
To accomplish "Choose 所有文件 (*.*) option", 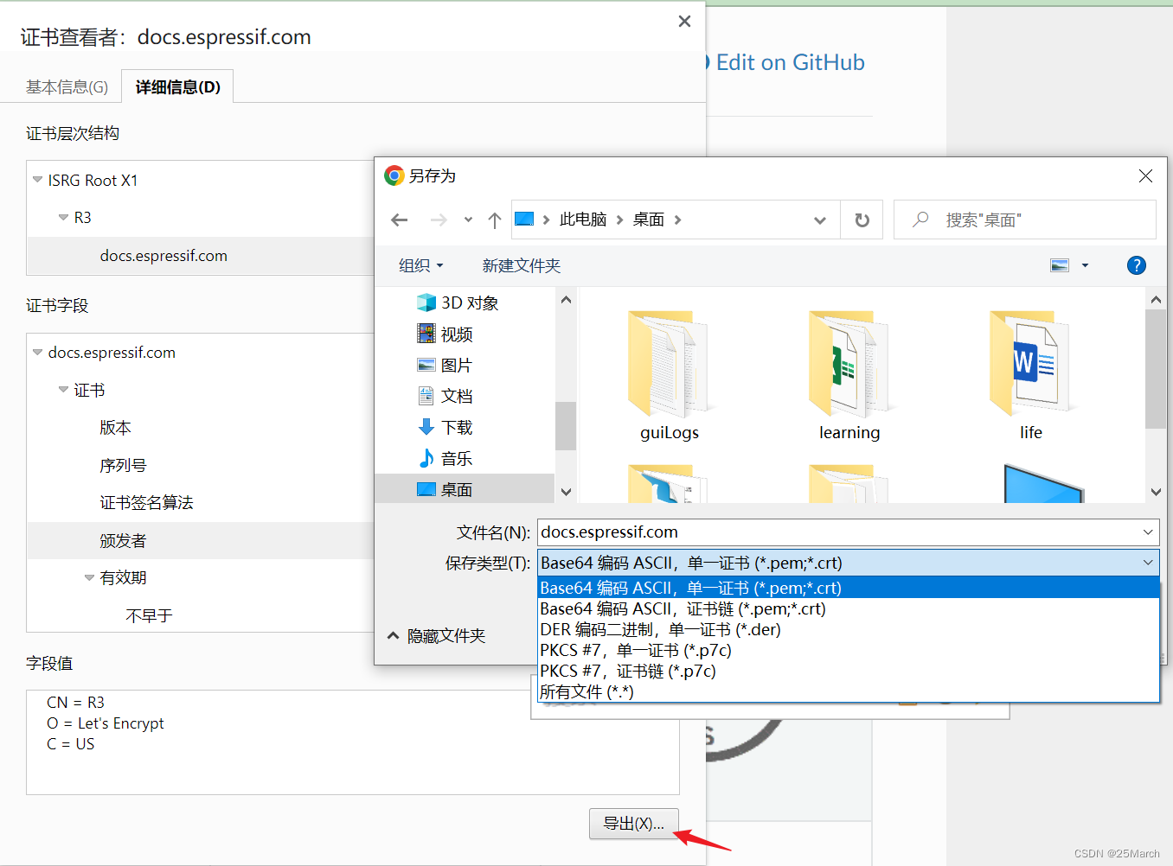I will click(848, 691).
